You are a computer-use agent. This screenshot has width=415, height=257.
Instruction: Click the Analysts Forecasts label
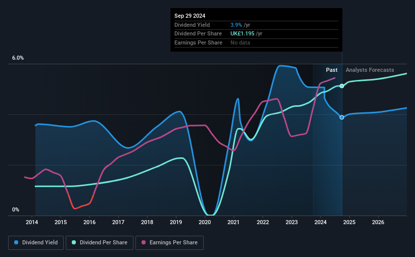pyautogui.click(x=370, y=70)
